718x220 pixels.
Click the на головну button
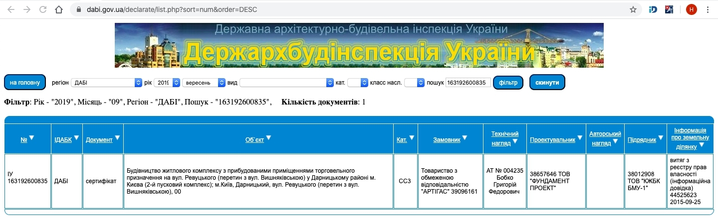tap(25, 82)
